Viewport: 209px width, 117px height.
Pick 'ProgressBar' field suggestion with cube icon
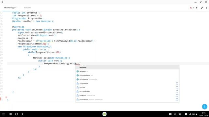pos(127,79)
